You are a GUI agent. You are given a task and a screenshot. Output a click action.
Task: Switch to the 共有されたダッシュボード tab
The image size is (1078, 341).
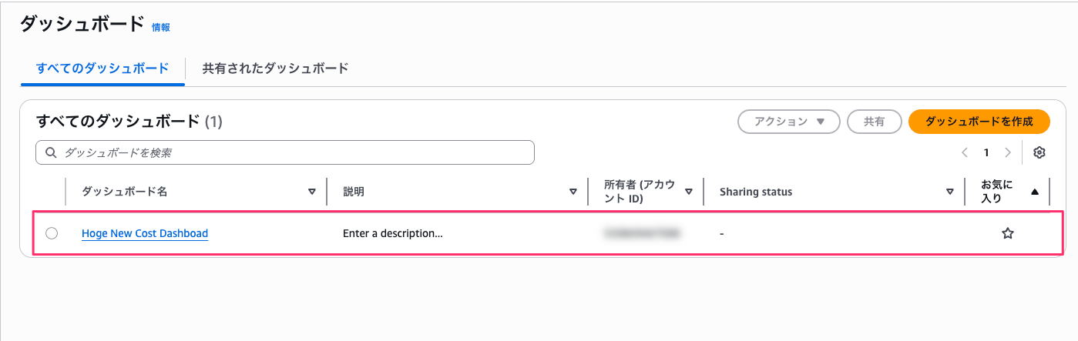coord(276,69)
